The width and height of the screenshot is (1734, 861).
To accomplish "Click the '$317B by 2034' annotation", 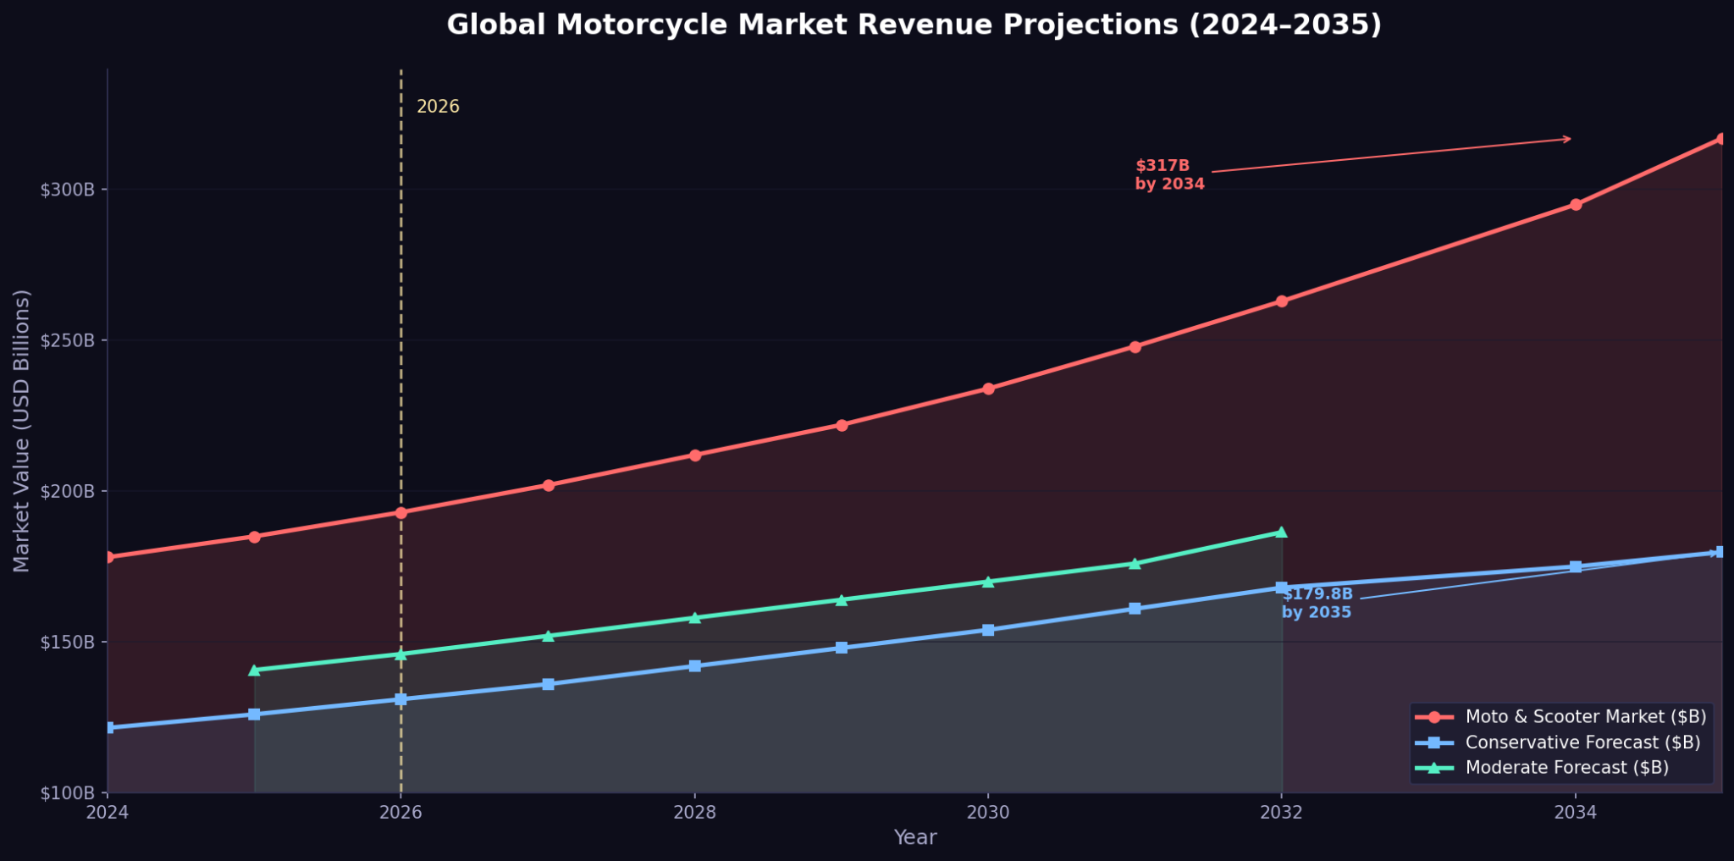I will click(x=1169, y=174).
